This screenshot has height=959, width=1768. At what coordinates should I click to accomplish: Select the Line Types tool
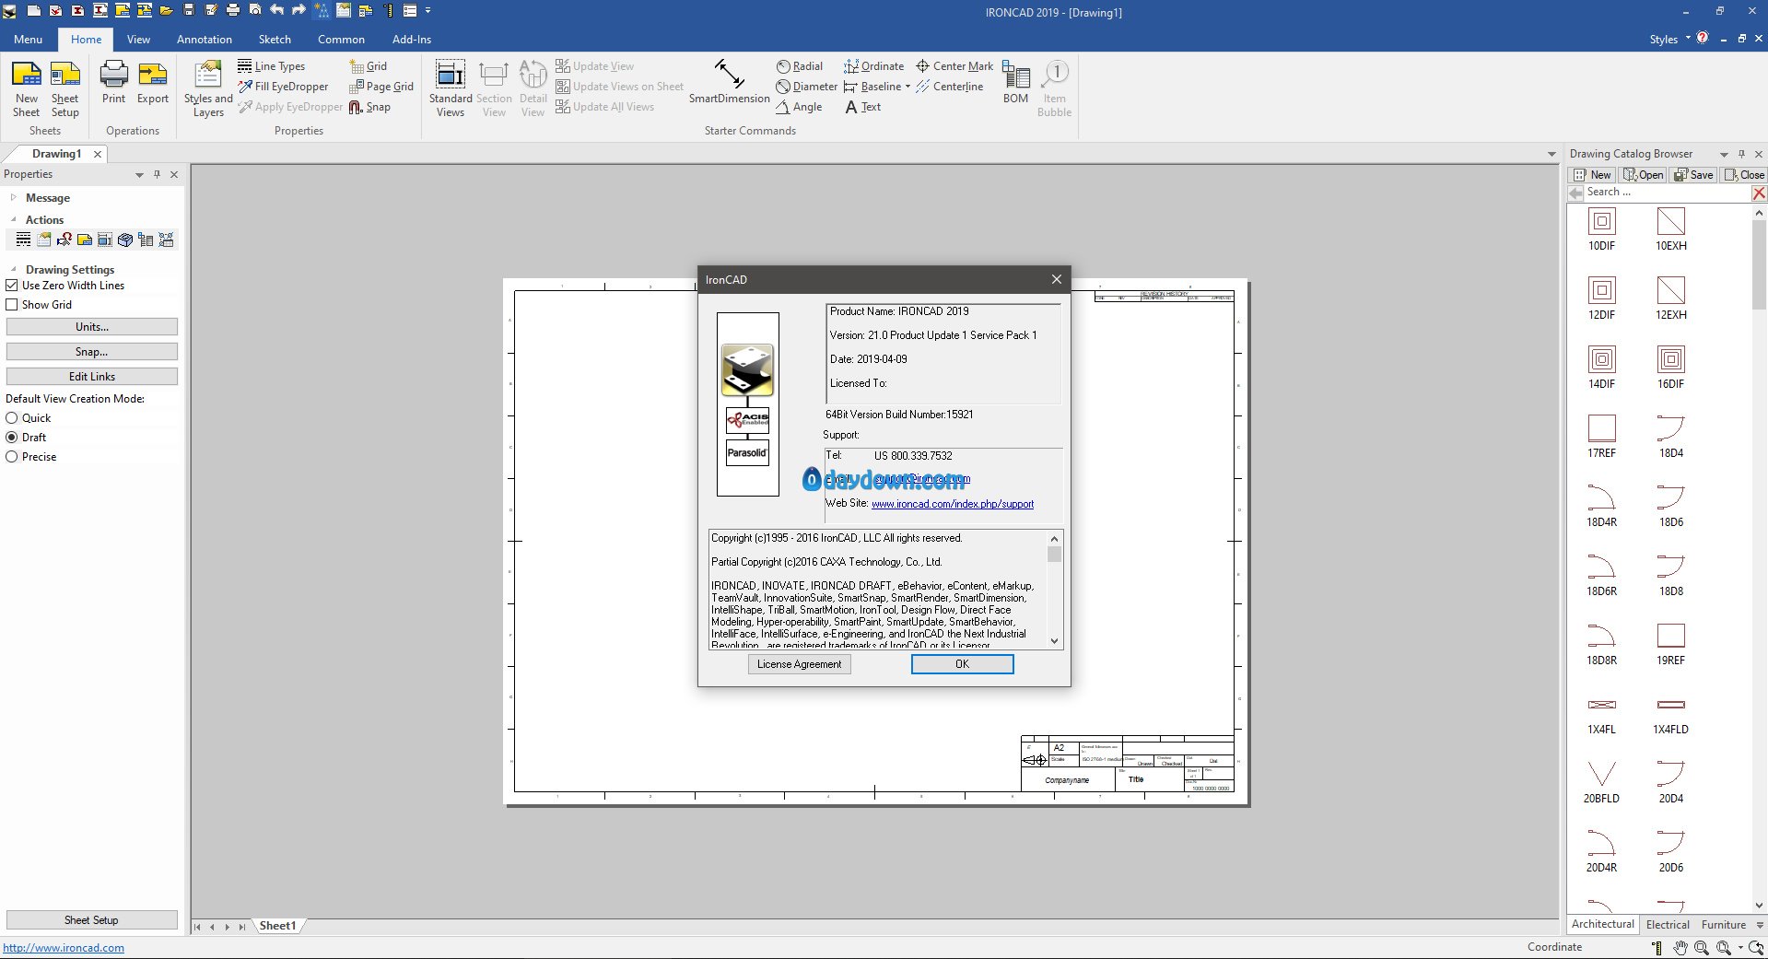pos(272,66)
